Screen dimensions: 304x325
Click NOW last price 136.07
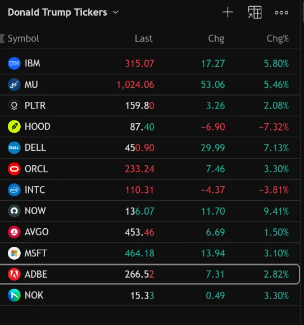pyautogui.click(x=140, y=211)
